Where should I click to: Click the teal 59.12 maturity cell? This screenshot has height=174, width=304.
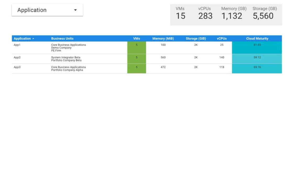coord(257,57)
